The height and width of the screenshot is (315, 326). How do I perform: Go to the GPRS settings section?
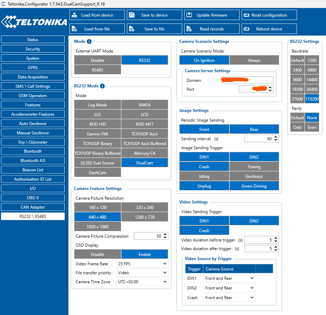(x=33, y=68)
